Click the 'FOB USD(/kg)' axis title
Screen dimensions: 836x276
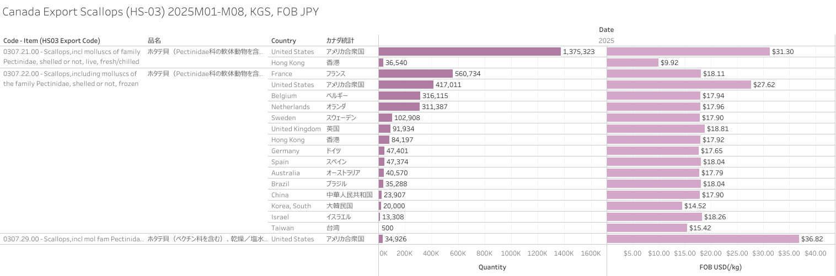point(720,267)
